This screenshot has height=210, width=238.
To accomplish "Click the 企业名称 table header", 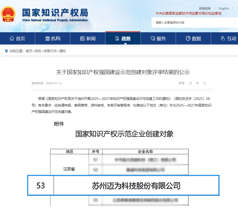I will [145, 152].
